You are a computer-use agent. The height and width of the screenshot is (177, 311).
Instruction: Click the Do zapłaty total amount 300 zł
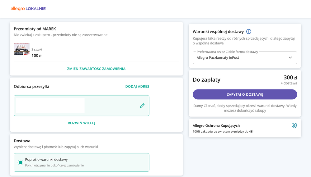click(x=290, y=77)
